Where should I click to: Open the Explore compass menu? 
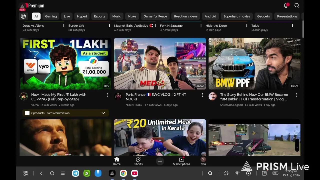pyautogui.click(x=23, y=16)
